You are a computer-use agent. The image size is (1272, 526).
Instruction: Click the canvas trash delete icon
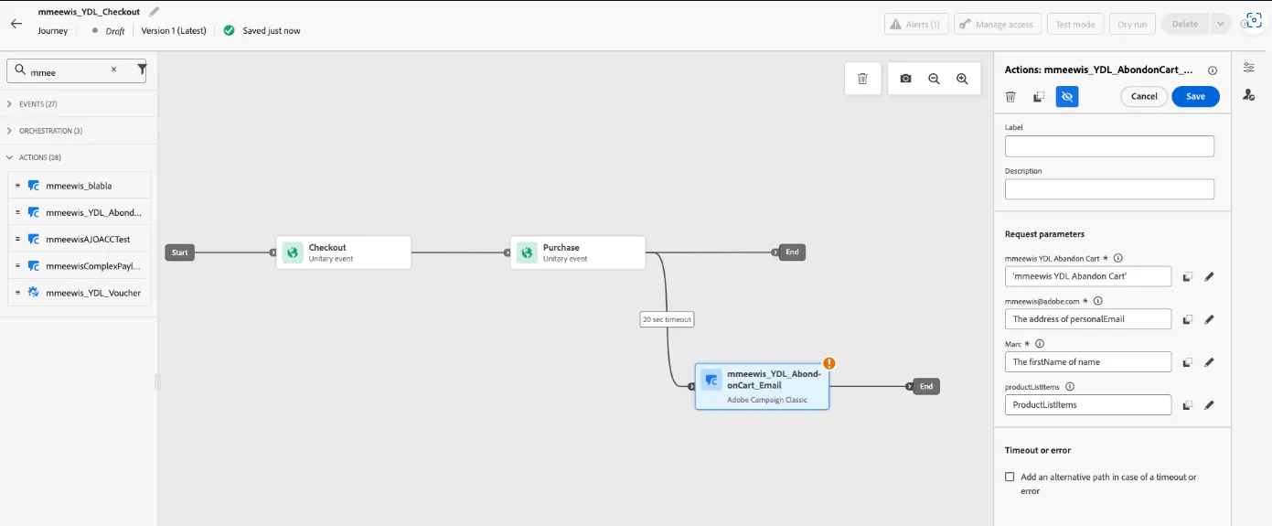[862, 79]
